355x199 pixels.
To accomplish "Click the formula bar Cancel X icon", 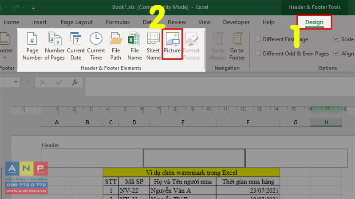I will pos(43,82).
